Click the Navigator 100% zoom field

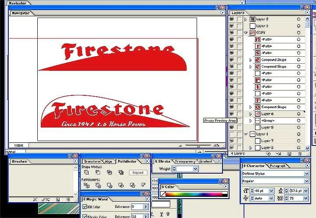[x=19, y=145]
